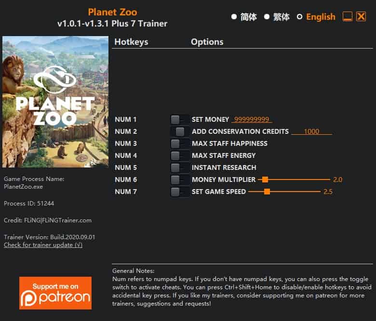Click the ADD CONSERVATION CREDITS label
Image resolution: width=376 pixels, height=321 pixels.
point(240,131)
